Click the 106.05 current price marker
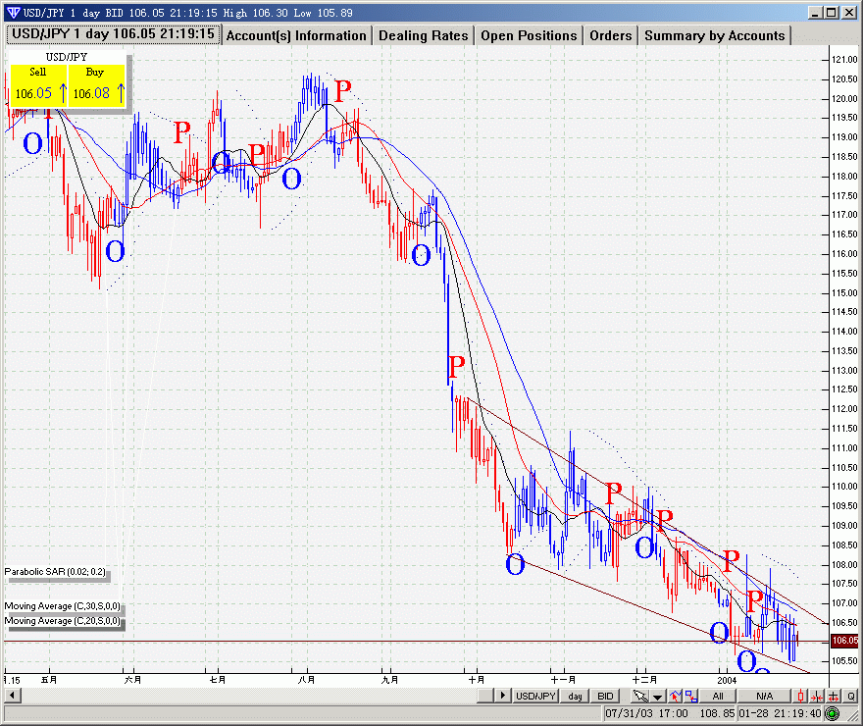 tap(844, 640)
